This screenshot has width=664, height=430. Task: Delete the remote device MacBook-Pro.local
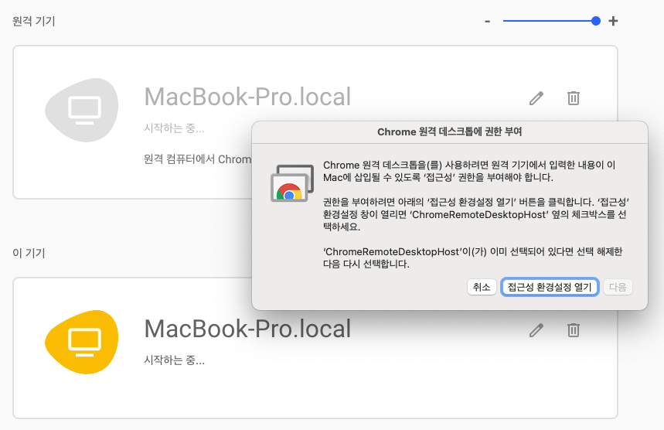point(574,98)
